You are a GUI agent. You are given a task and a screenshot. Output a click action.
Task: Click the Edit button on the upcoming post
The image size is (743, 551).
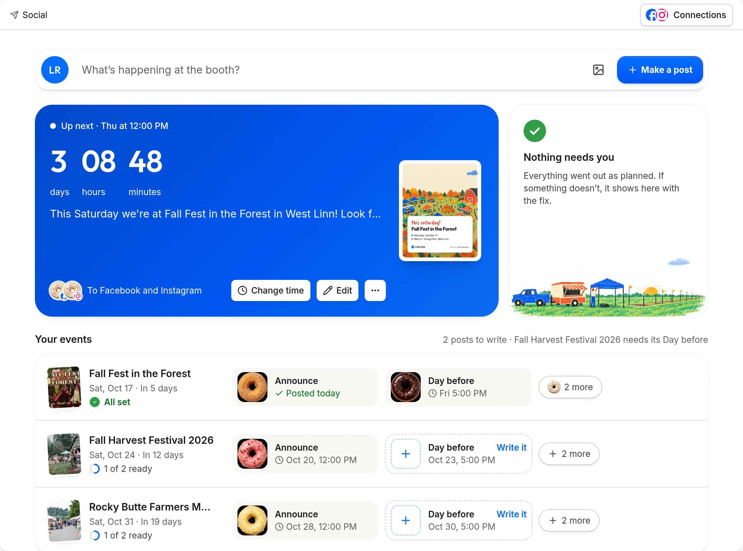(x=337, y=290)
